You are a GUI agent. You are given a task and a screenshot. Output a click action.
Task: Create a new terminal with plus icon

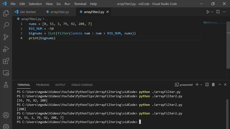197,85
